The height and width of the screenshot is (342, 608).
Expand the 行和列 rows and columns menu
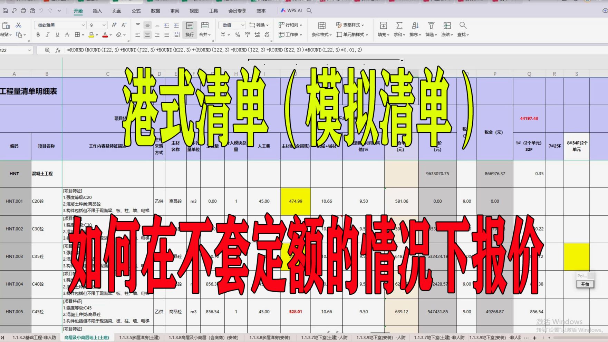point(290,25)
